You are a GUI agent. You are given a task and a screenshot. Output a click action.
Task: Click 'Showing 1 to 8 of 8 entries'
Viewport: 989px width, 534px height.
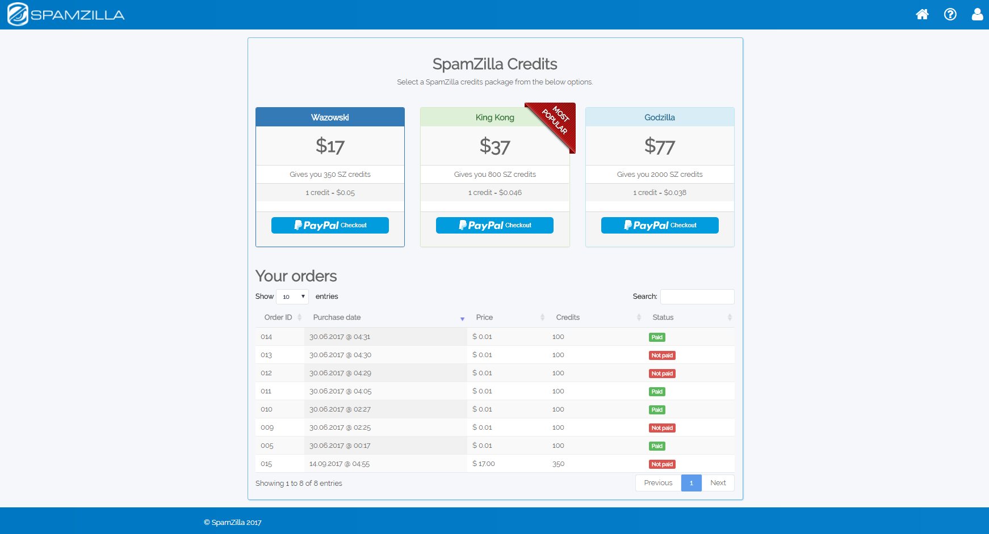click(299, 484)
